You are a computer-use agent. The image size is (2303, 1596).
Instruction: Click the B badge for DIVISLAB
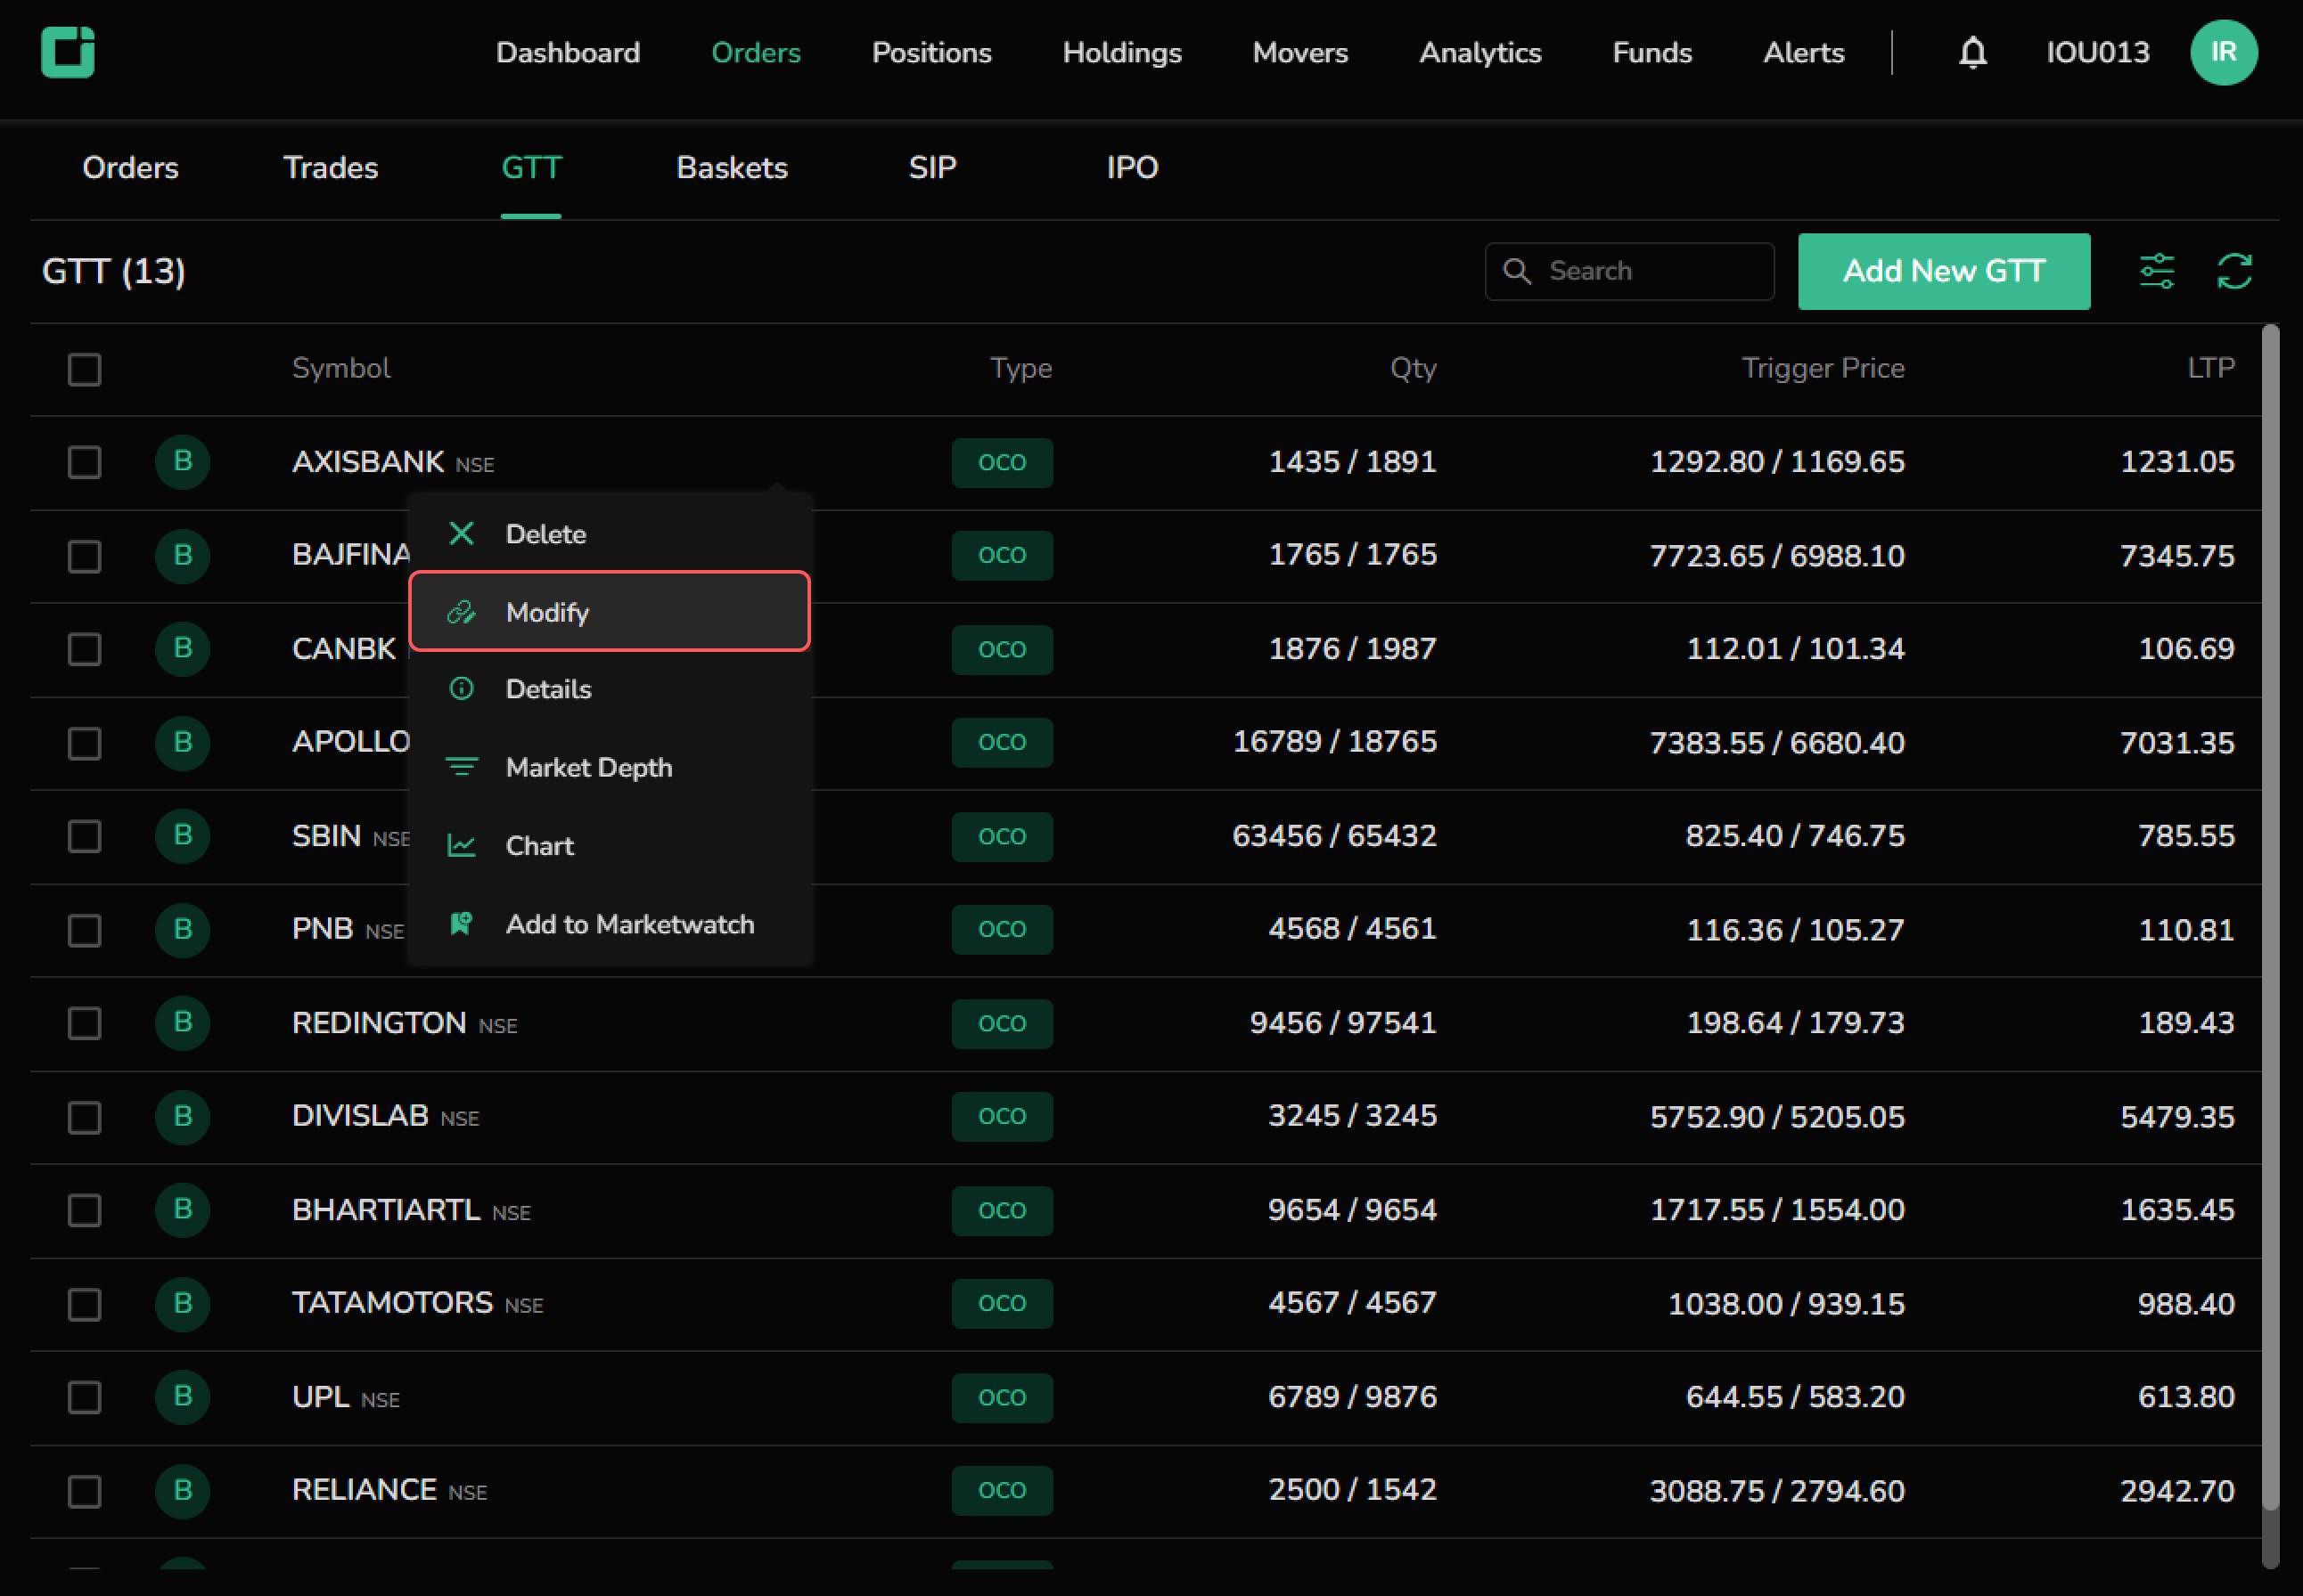point(182,1116)
